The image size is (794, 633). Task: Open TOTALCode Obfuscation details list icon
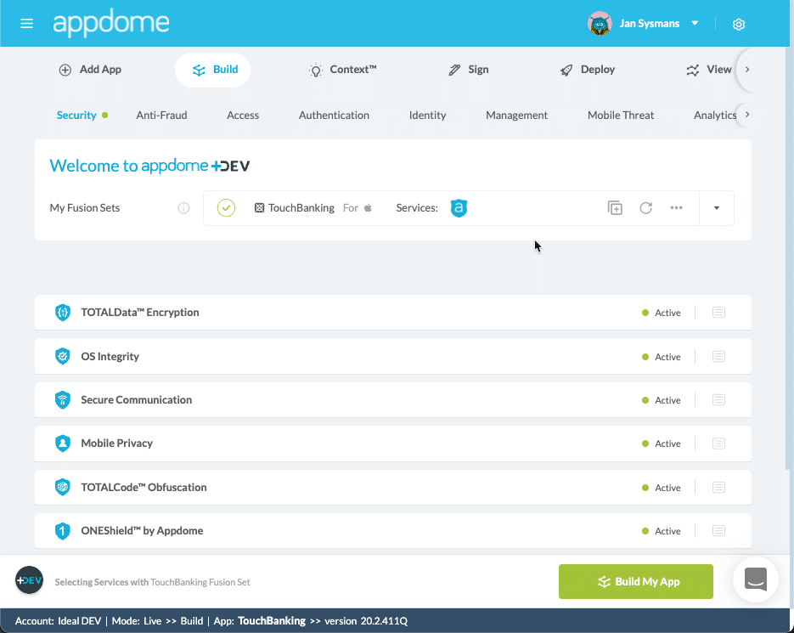718,487
